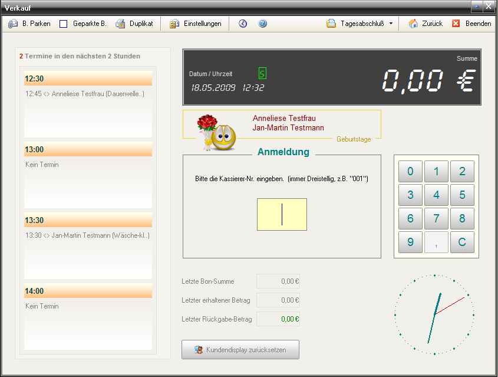Screen dimensions: 498x377
Task: Click the Letzter erhaltener Betrag field
Action: (278, 300)
